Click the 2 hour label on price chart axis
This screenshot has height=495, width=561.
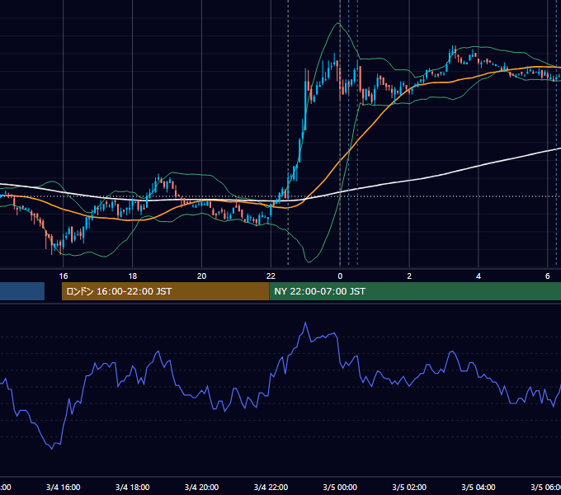pos(409,276)
